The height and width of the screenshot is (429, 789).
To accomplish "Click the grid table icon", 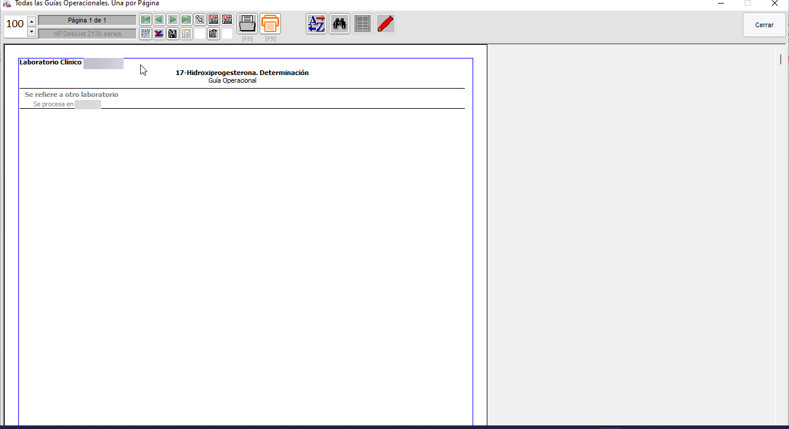I will click(x=363, y=24).
